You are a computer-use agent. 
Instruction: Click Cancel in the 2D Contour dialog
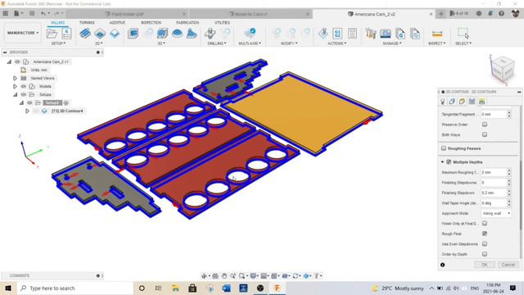click(x=508, y=265)
